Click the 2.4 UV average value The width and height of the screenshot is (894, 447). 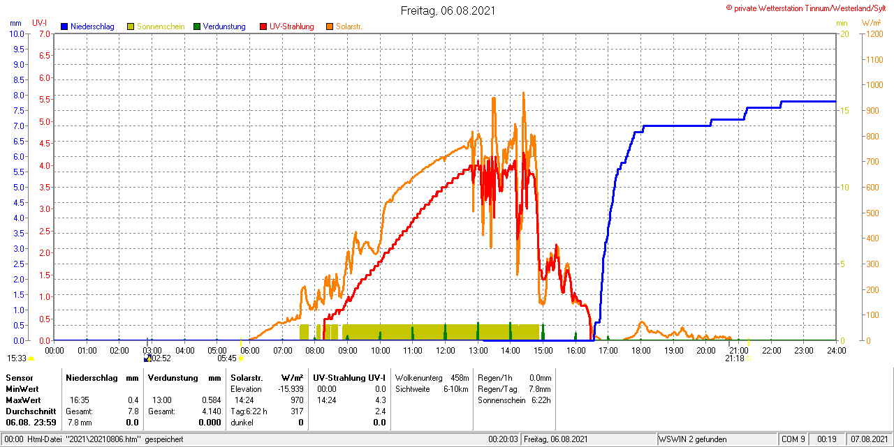click(x=380, y=411)
